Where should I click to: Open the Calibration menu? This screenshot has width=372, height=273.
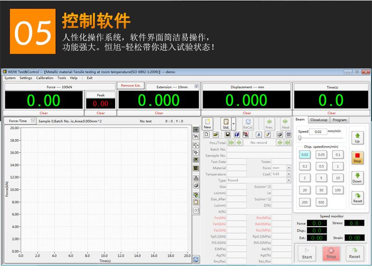tap(45, 78)
